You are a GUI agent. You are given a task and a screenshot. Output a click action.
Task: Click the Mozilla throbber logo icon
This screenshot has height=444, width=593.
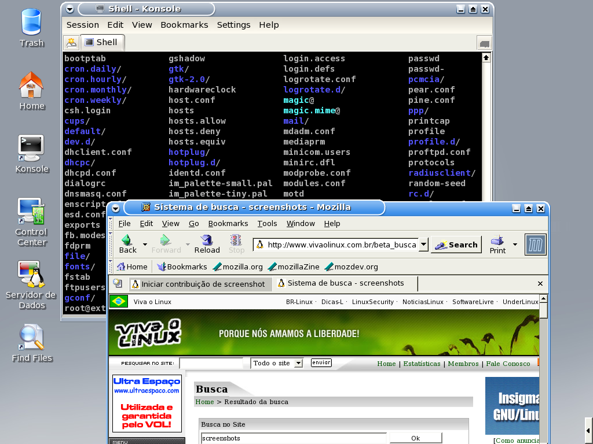point(536,245)
